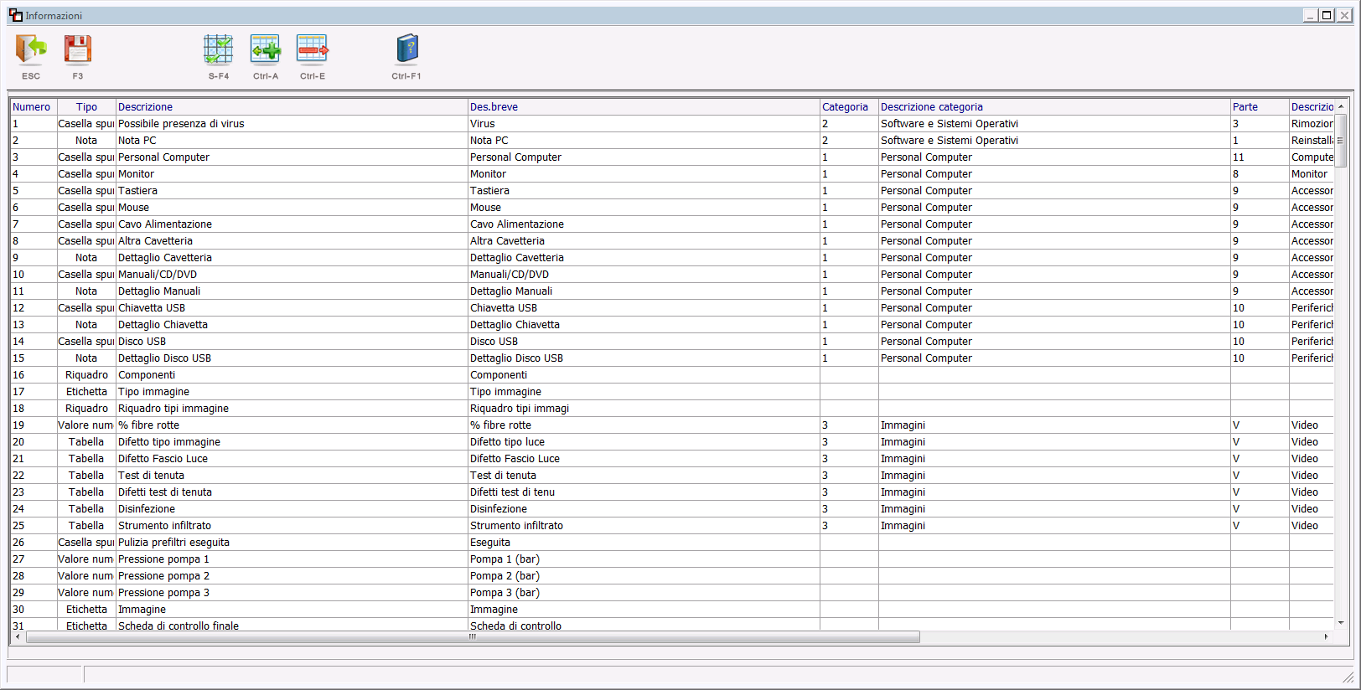The width and height of the screenshot is (1361, 690).
Task: Click the ESC exit icon
Action: [x=31, y=50]
